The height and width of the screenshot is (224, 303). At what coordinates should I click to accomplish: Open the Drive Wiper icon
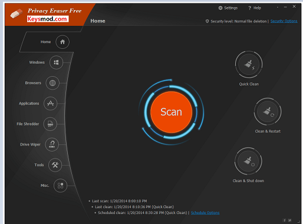[52, 144]
